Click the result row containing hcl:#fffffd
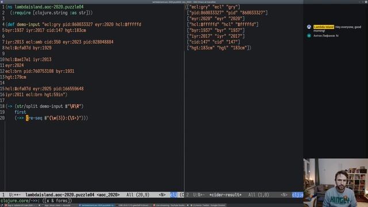 point(223,24)
